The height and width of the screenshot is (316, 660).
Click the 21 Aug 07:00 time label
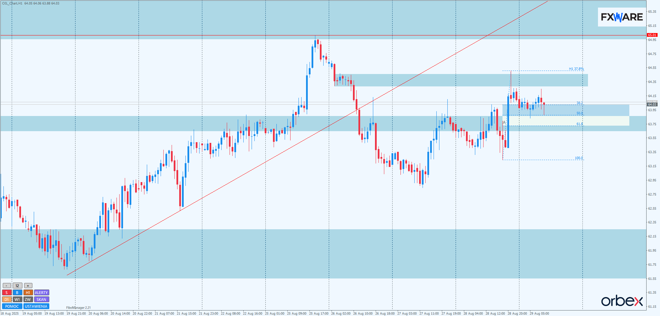pyautogui.click(x=164, y=314)
